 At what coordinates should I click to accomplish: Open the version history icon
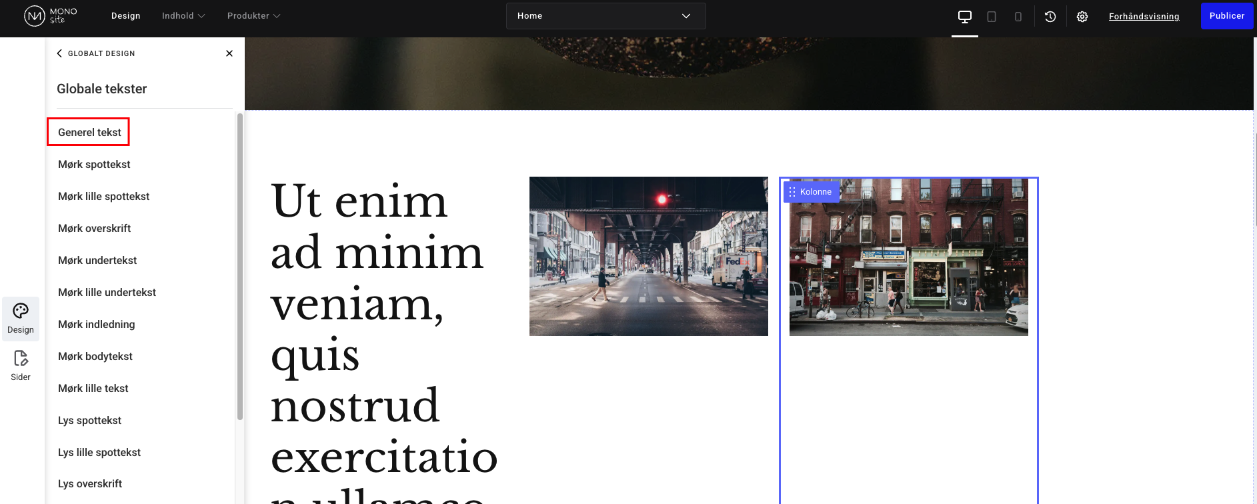click(x=1050, y=17)
